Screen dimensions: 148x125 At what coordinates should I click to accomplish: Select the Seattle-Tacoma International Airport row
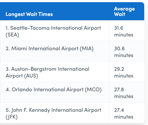pyautogui.click(x=72, y=31)
